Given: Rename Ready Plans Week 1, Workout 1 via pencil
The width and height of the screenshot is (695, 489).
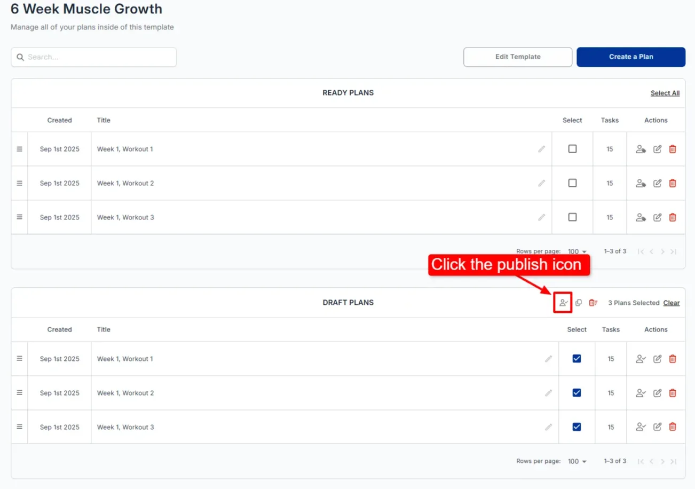Looking at the screenshot, I should pyautogui.click(x=542, y=149).
